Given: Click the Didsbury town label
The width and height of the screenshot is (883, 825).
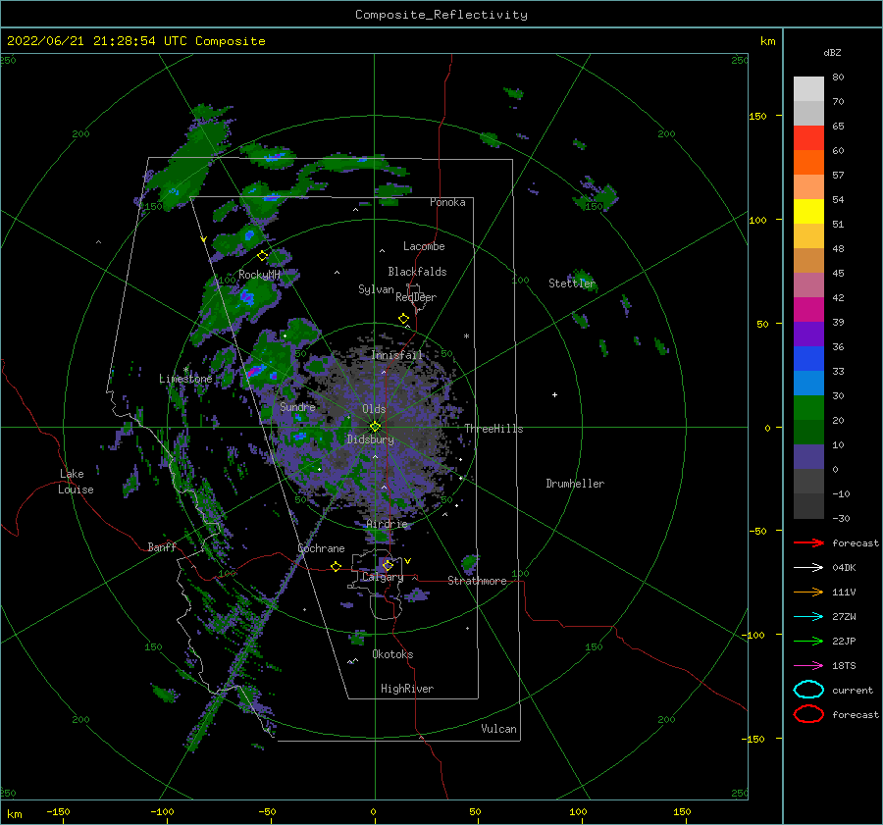Looking at the screenshot, I should (370, 439).
